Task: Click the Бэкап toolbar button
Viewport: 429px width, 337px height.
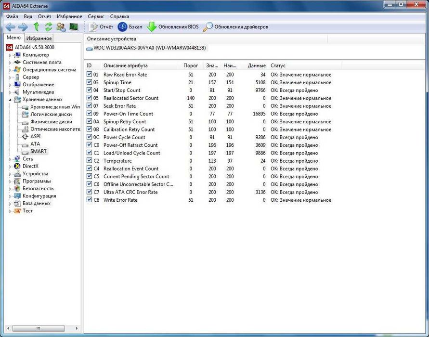Action: pyautogui.click(x=130, y=27)
